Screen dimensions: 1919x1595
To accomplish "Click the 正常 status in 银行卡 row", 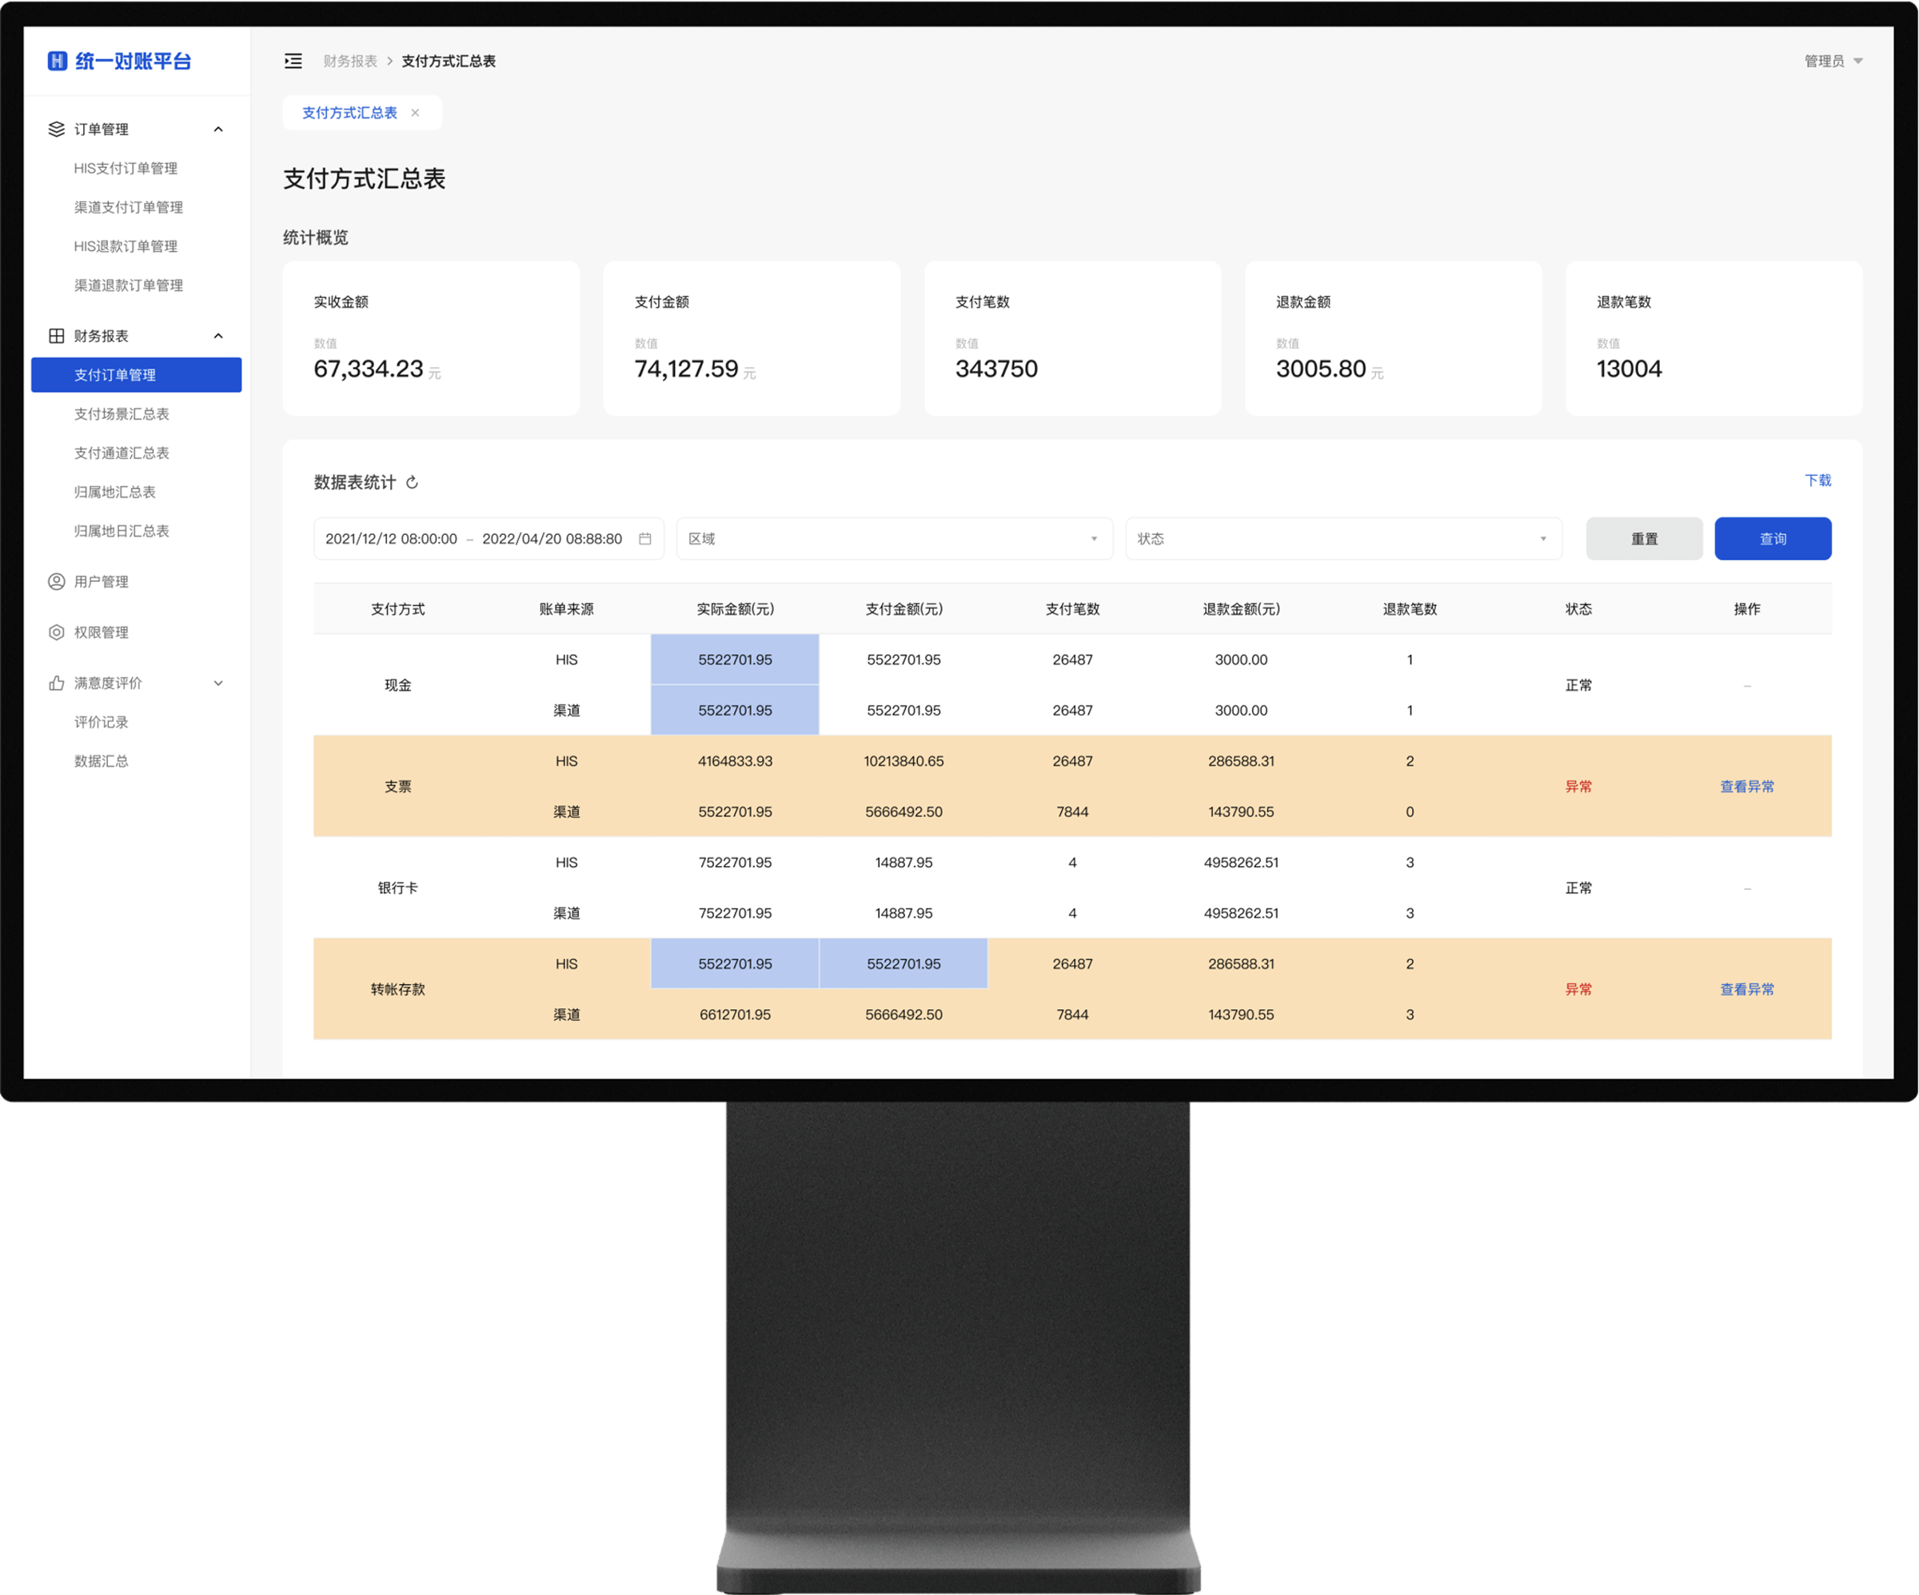I will pos(1578,887).
